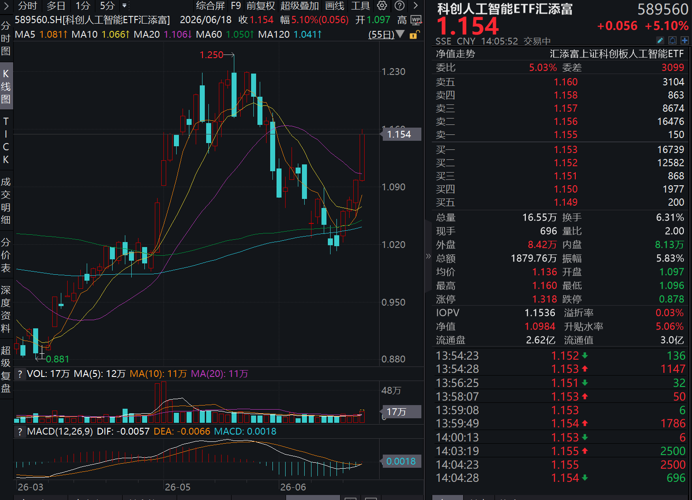Viewport: 692px width, 500px height.
Task: Select the 卖五 1.160 order book row
Action: click(560, 82)
